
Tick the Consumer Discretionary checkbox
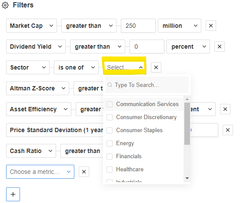(x=110, y=117)
